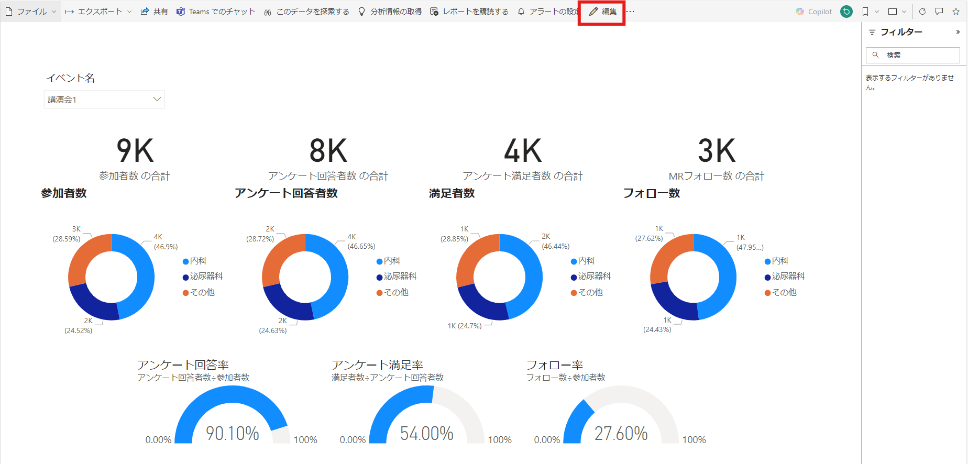Screen dimensions: 968x464
Task: Click the アンケート回答者数 chart title
Action: click(x=286, y=193)
